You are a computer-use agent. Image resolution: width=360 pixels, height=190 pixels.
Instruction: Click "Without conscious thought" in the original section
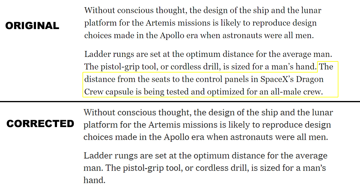pyautogui.click(x=136, y=10)
